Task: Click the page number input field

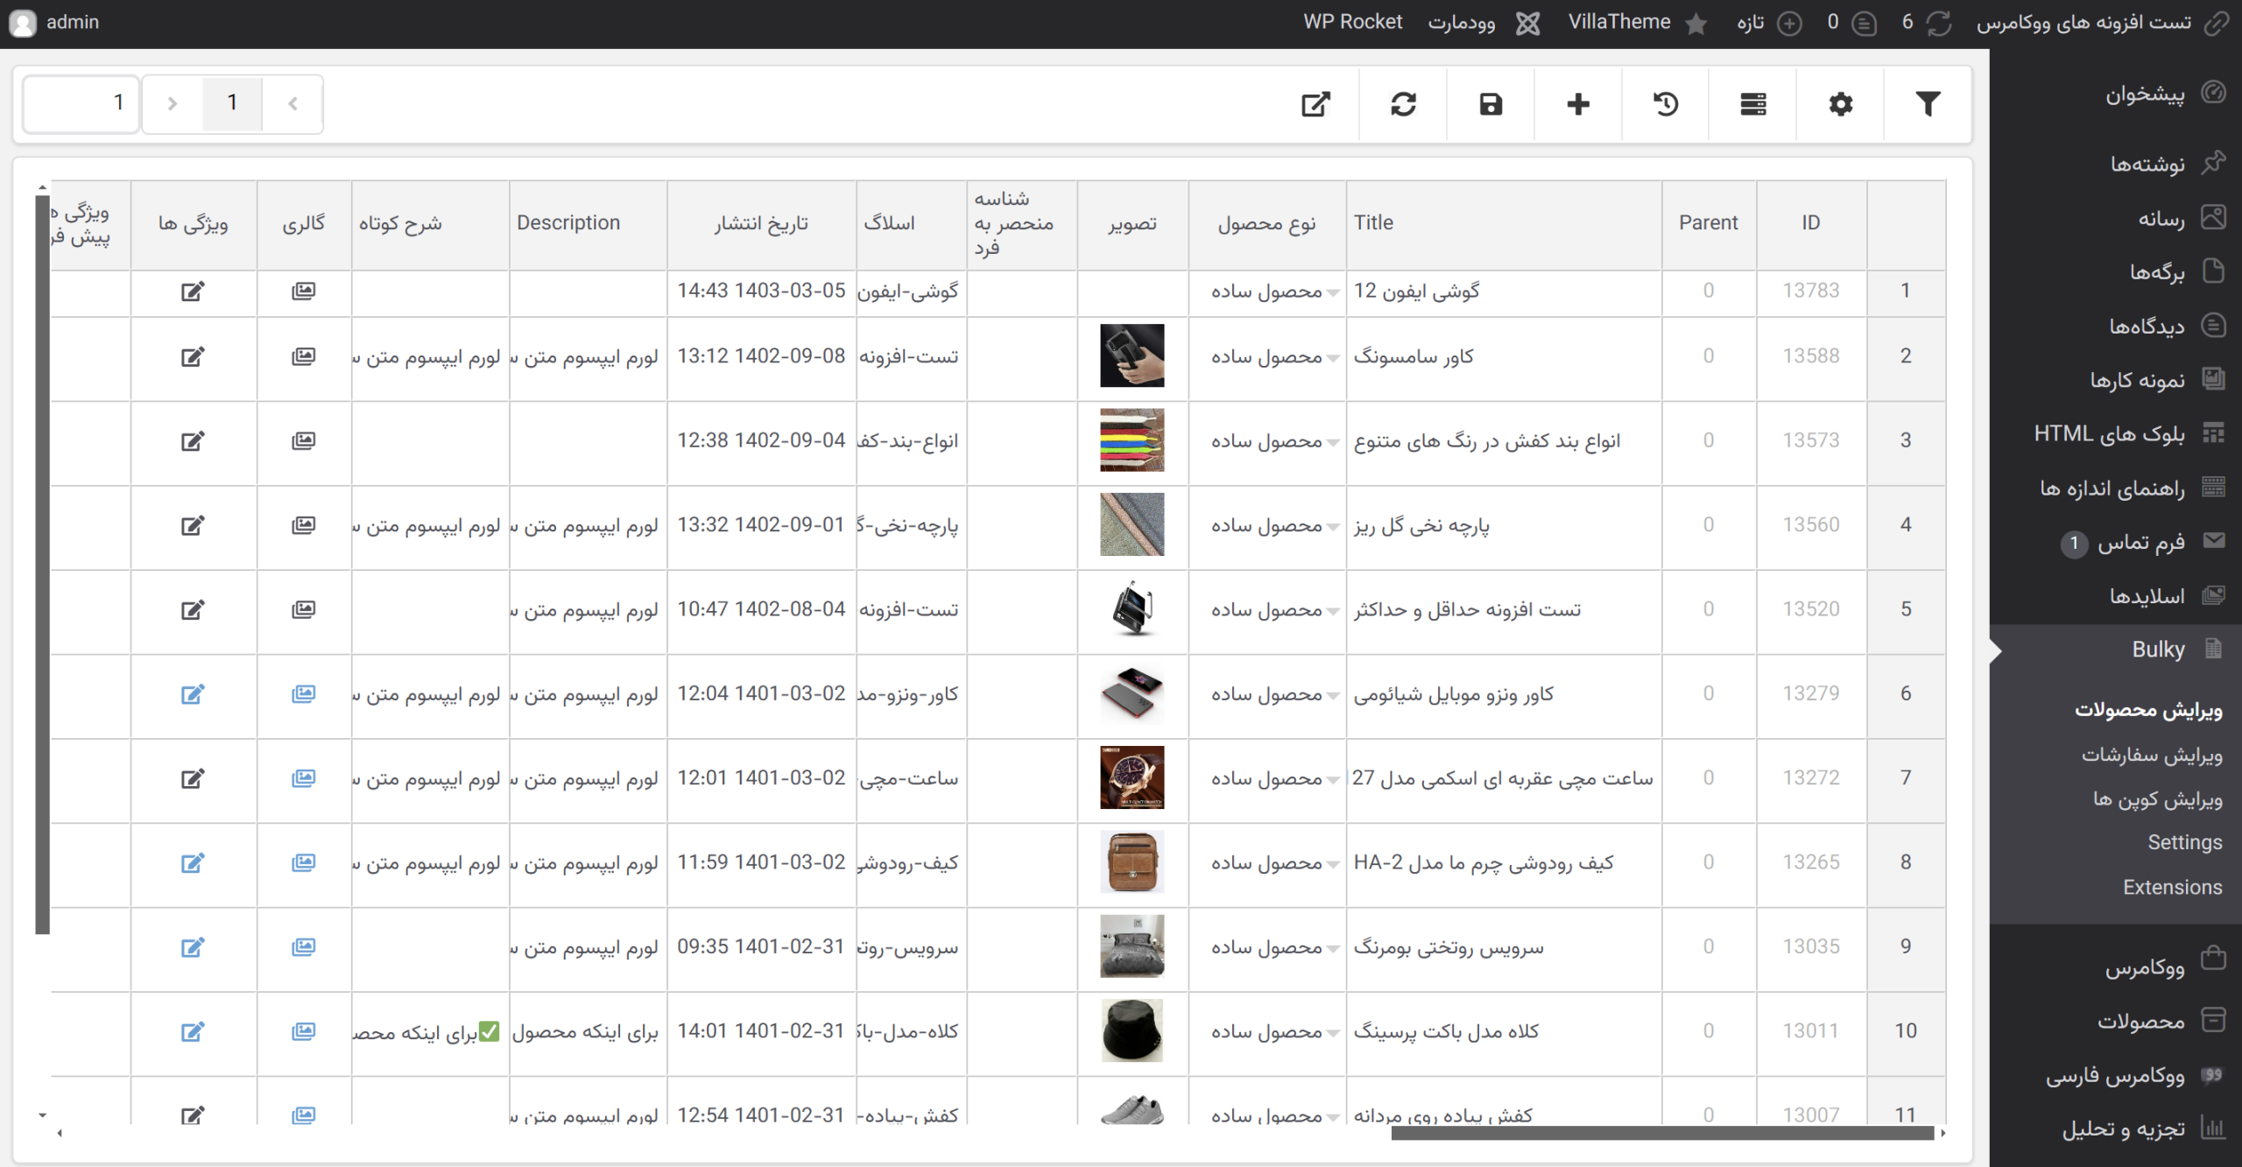Action: pyautogui.click(x=81, y=103)
